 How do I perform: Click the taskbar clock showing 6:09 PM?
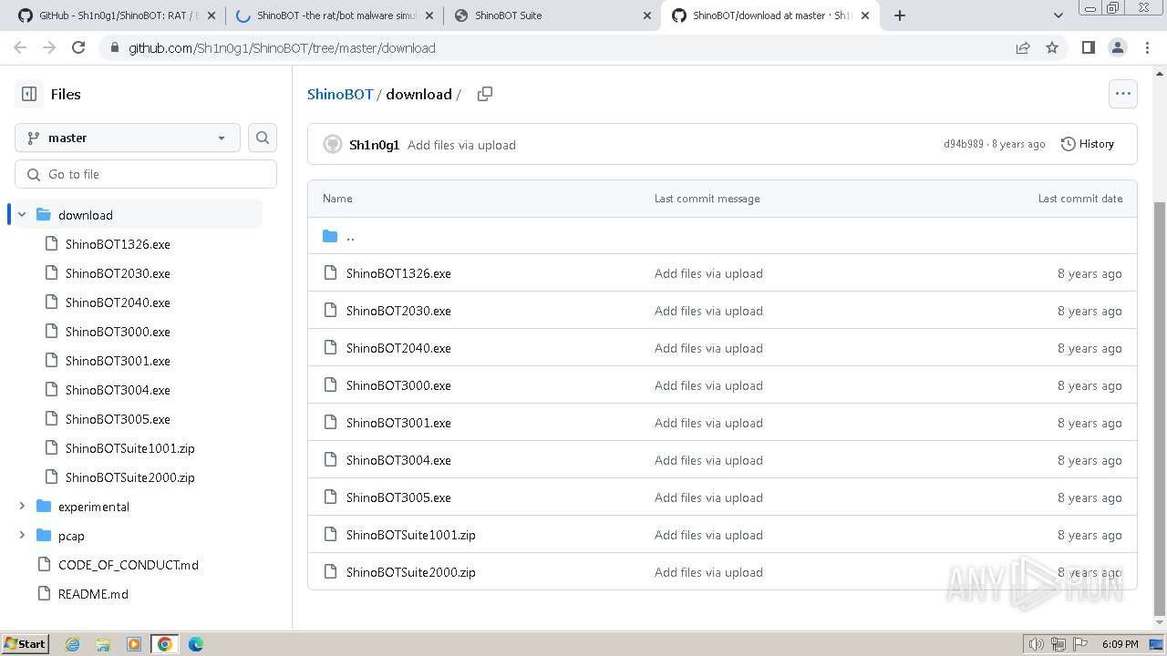coord(1120,644)
